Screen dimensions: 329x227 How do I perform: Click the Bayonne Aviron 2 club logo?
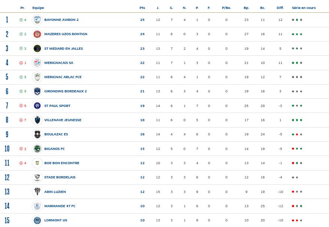[x=37, y=20]
